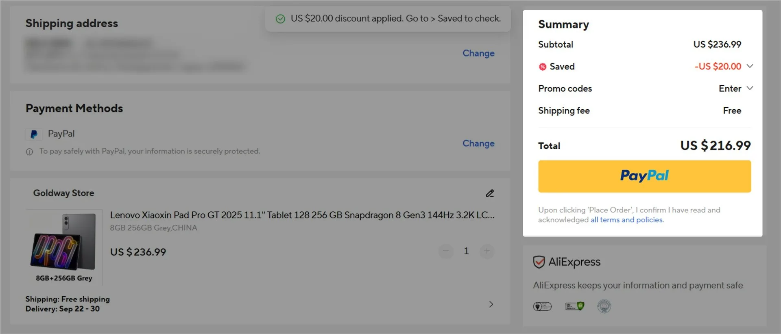
Task: Click the PayPal logo icon under Payment Methods
Action: [x=34, y=134]
